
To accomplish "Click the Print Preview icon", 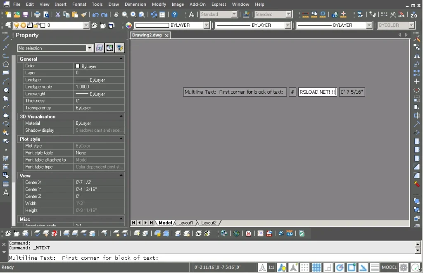I will click(46, 14).
